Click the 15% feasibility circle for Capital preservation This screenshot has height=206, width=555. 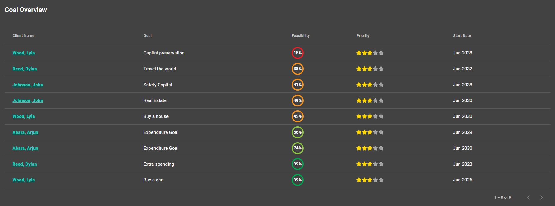click(x=297, y=53)
